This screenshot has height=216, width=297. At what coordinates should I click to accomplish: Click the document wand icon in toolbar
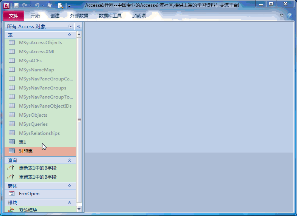[49, 5]
